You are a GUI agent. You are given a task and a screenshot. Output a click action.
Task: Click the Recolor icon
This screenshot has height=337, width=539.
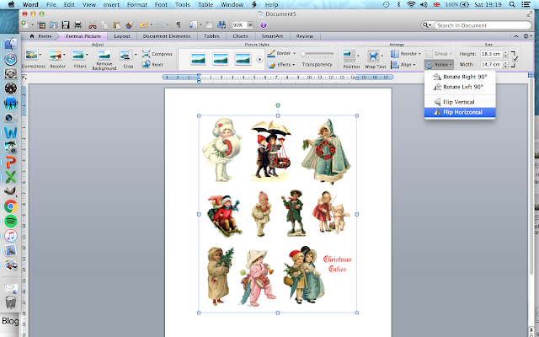56,55
